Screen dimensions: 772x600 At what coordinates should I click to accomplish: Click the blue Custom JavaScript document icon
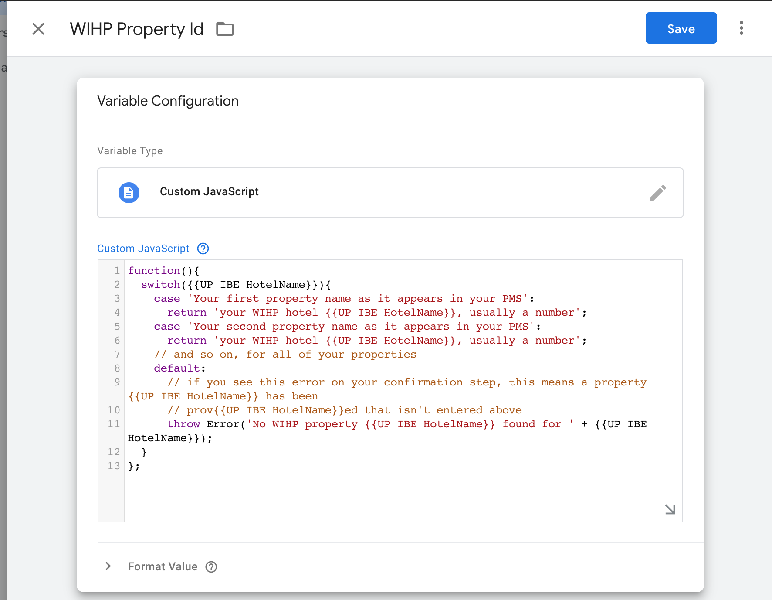point(129,192)
